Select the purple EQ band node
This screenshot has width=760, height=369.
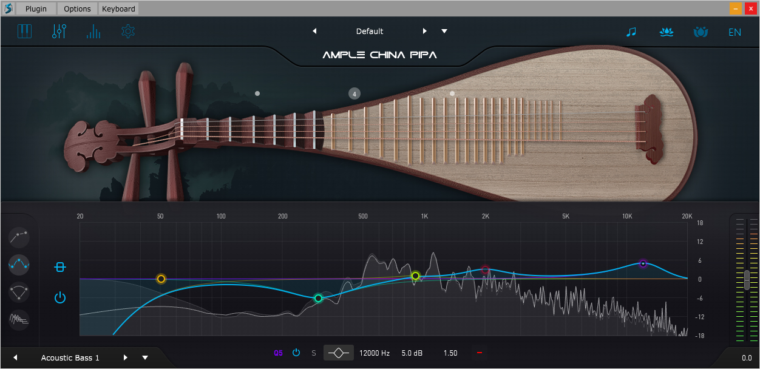click(643, 263)
